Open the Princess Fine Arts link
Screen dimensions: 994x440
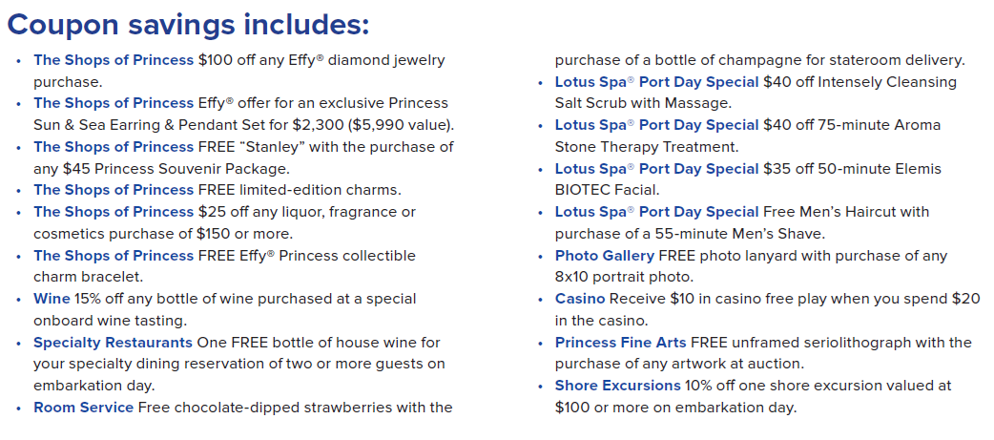(620, 342)
